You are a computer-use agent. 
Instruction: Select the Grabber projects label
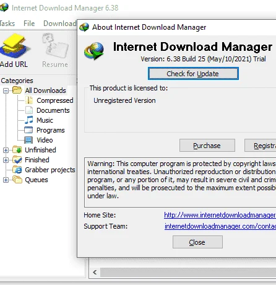50,170
